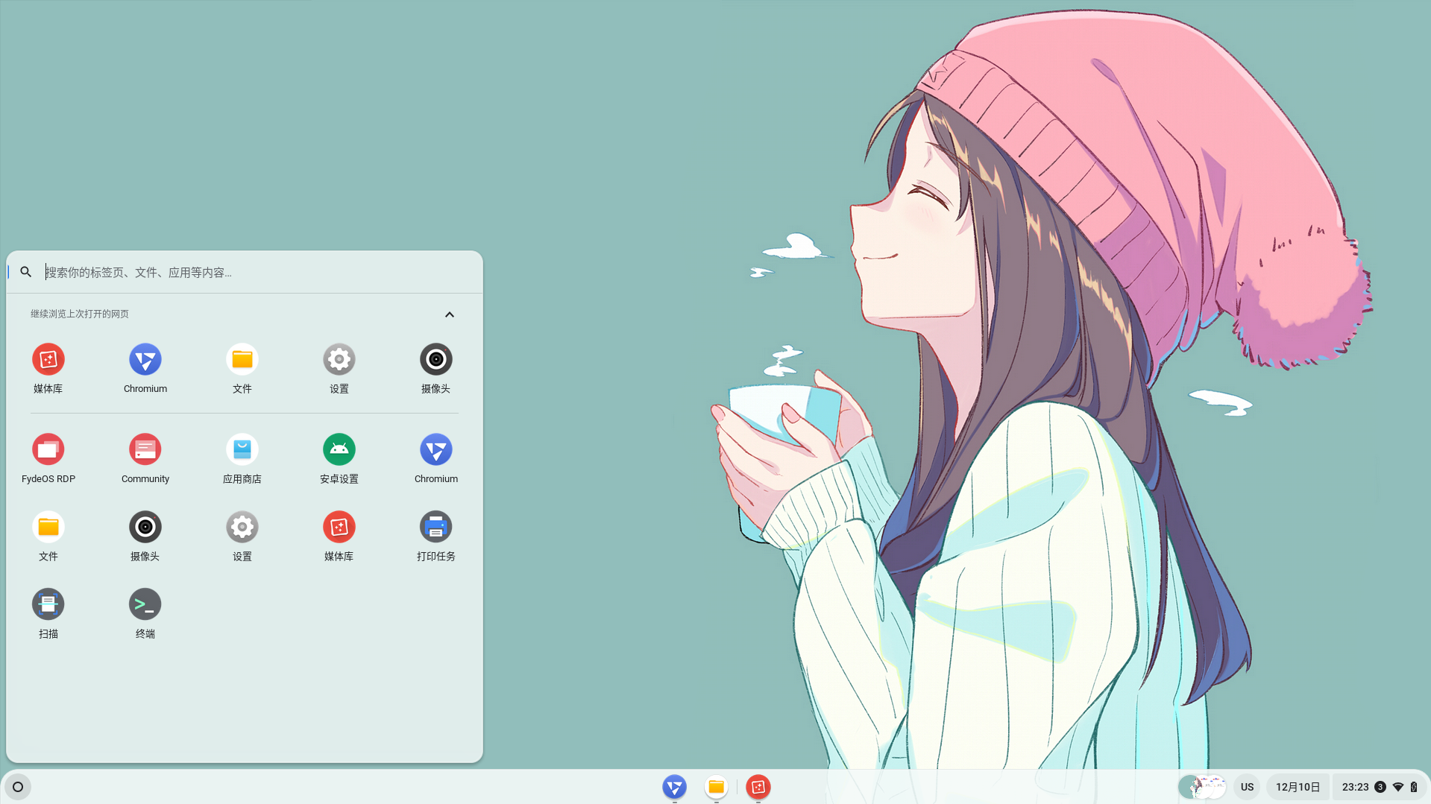Open 媒体库 in the recent apps row

(48, 368)
